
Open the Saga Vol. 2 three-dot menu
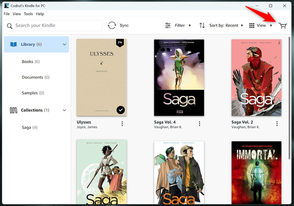(x=277, y=124)
